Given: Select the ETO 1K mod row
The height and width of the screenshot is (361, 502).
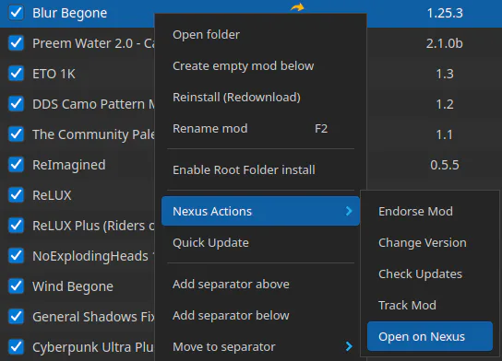Looking at the screenshot, I should [x=54, y=74].
